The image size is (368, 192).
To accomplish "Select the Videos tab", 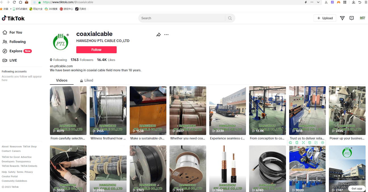I will point(62,80).
